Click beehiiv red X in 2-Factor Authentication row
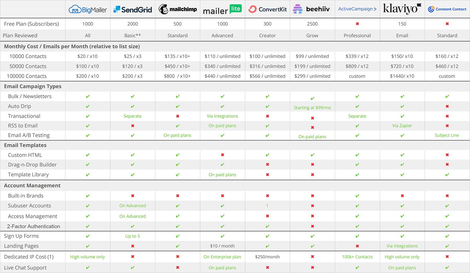This screenshot has height=273, width=470. coord(312,226)
